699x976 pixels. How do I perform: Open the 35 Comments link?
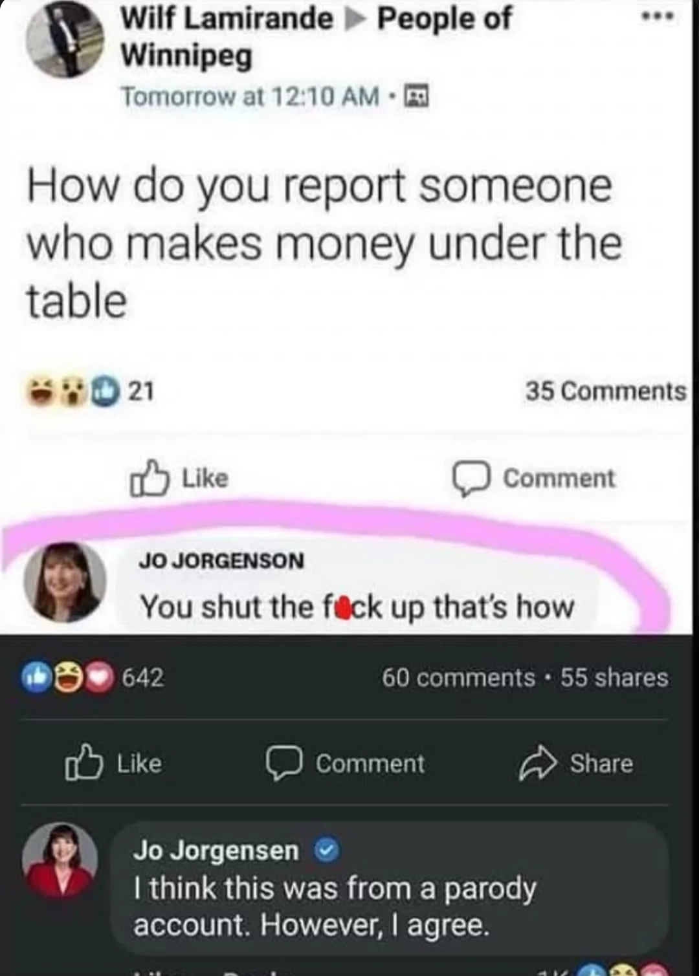point(606,391)
